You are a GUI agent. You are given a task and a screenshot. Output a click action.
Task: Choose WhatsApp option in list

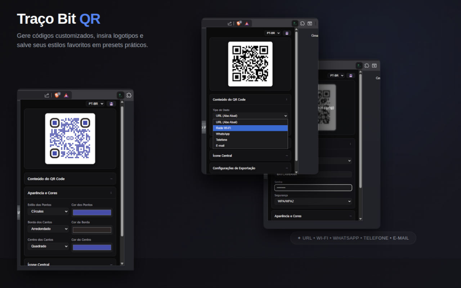(x=250, y=134)
